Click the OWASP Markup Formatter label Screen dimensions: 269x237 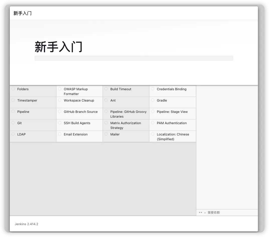point(76,91)
